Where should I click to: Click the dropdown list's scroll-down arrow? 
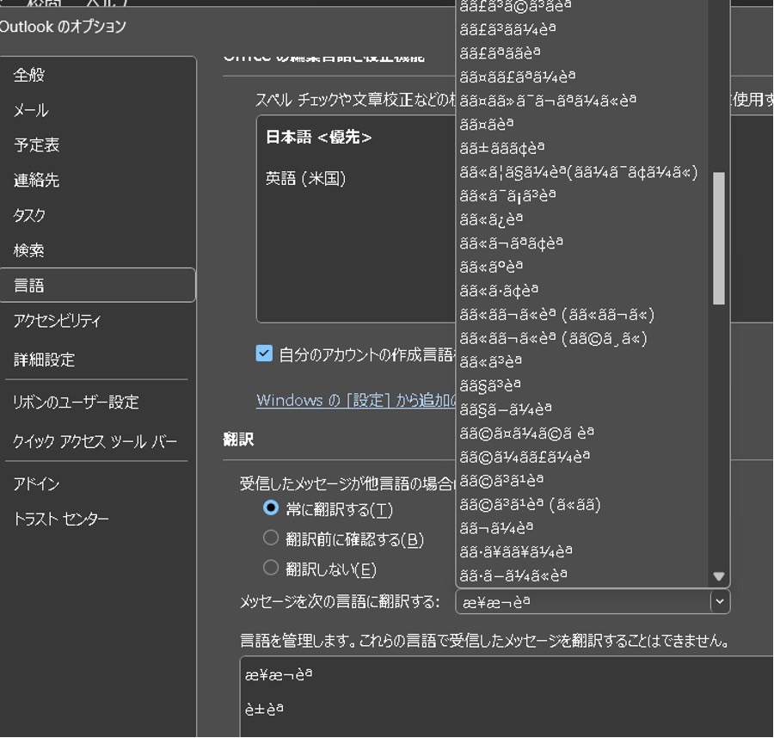[x=719, y=576]
